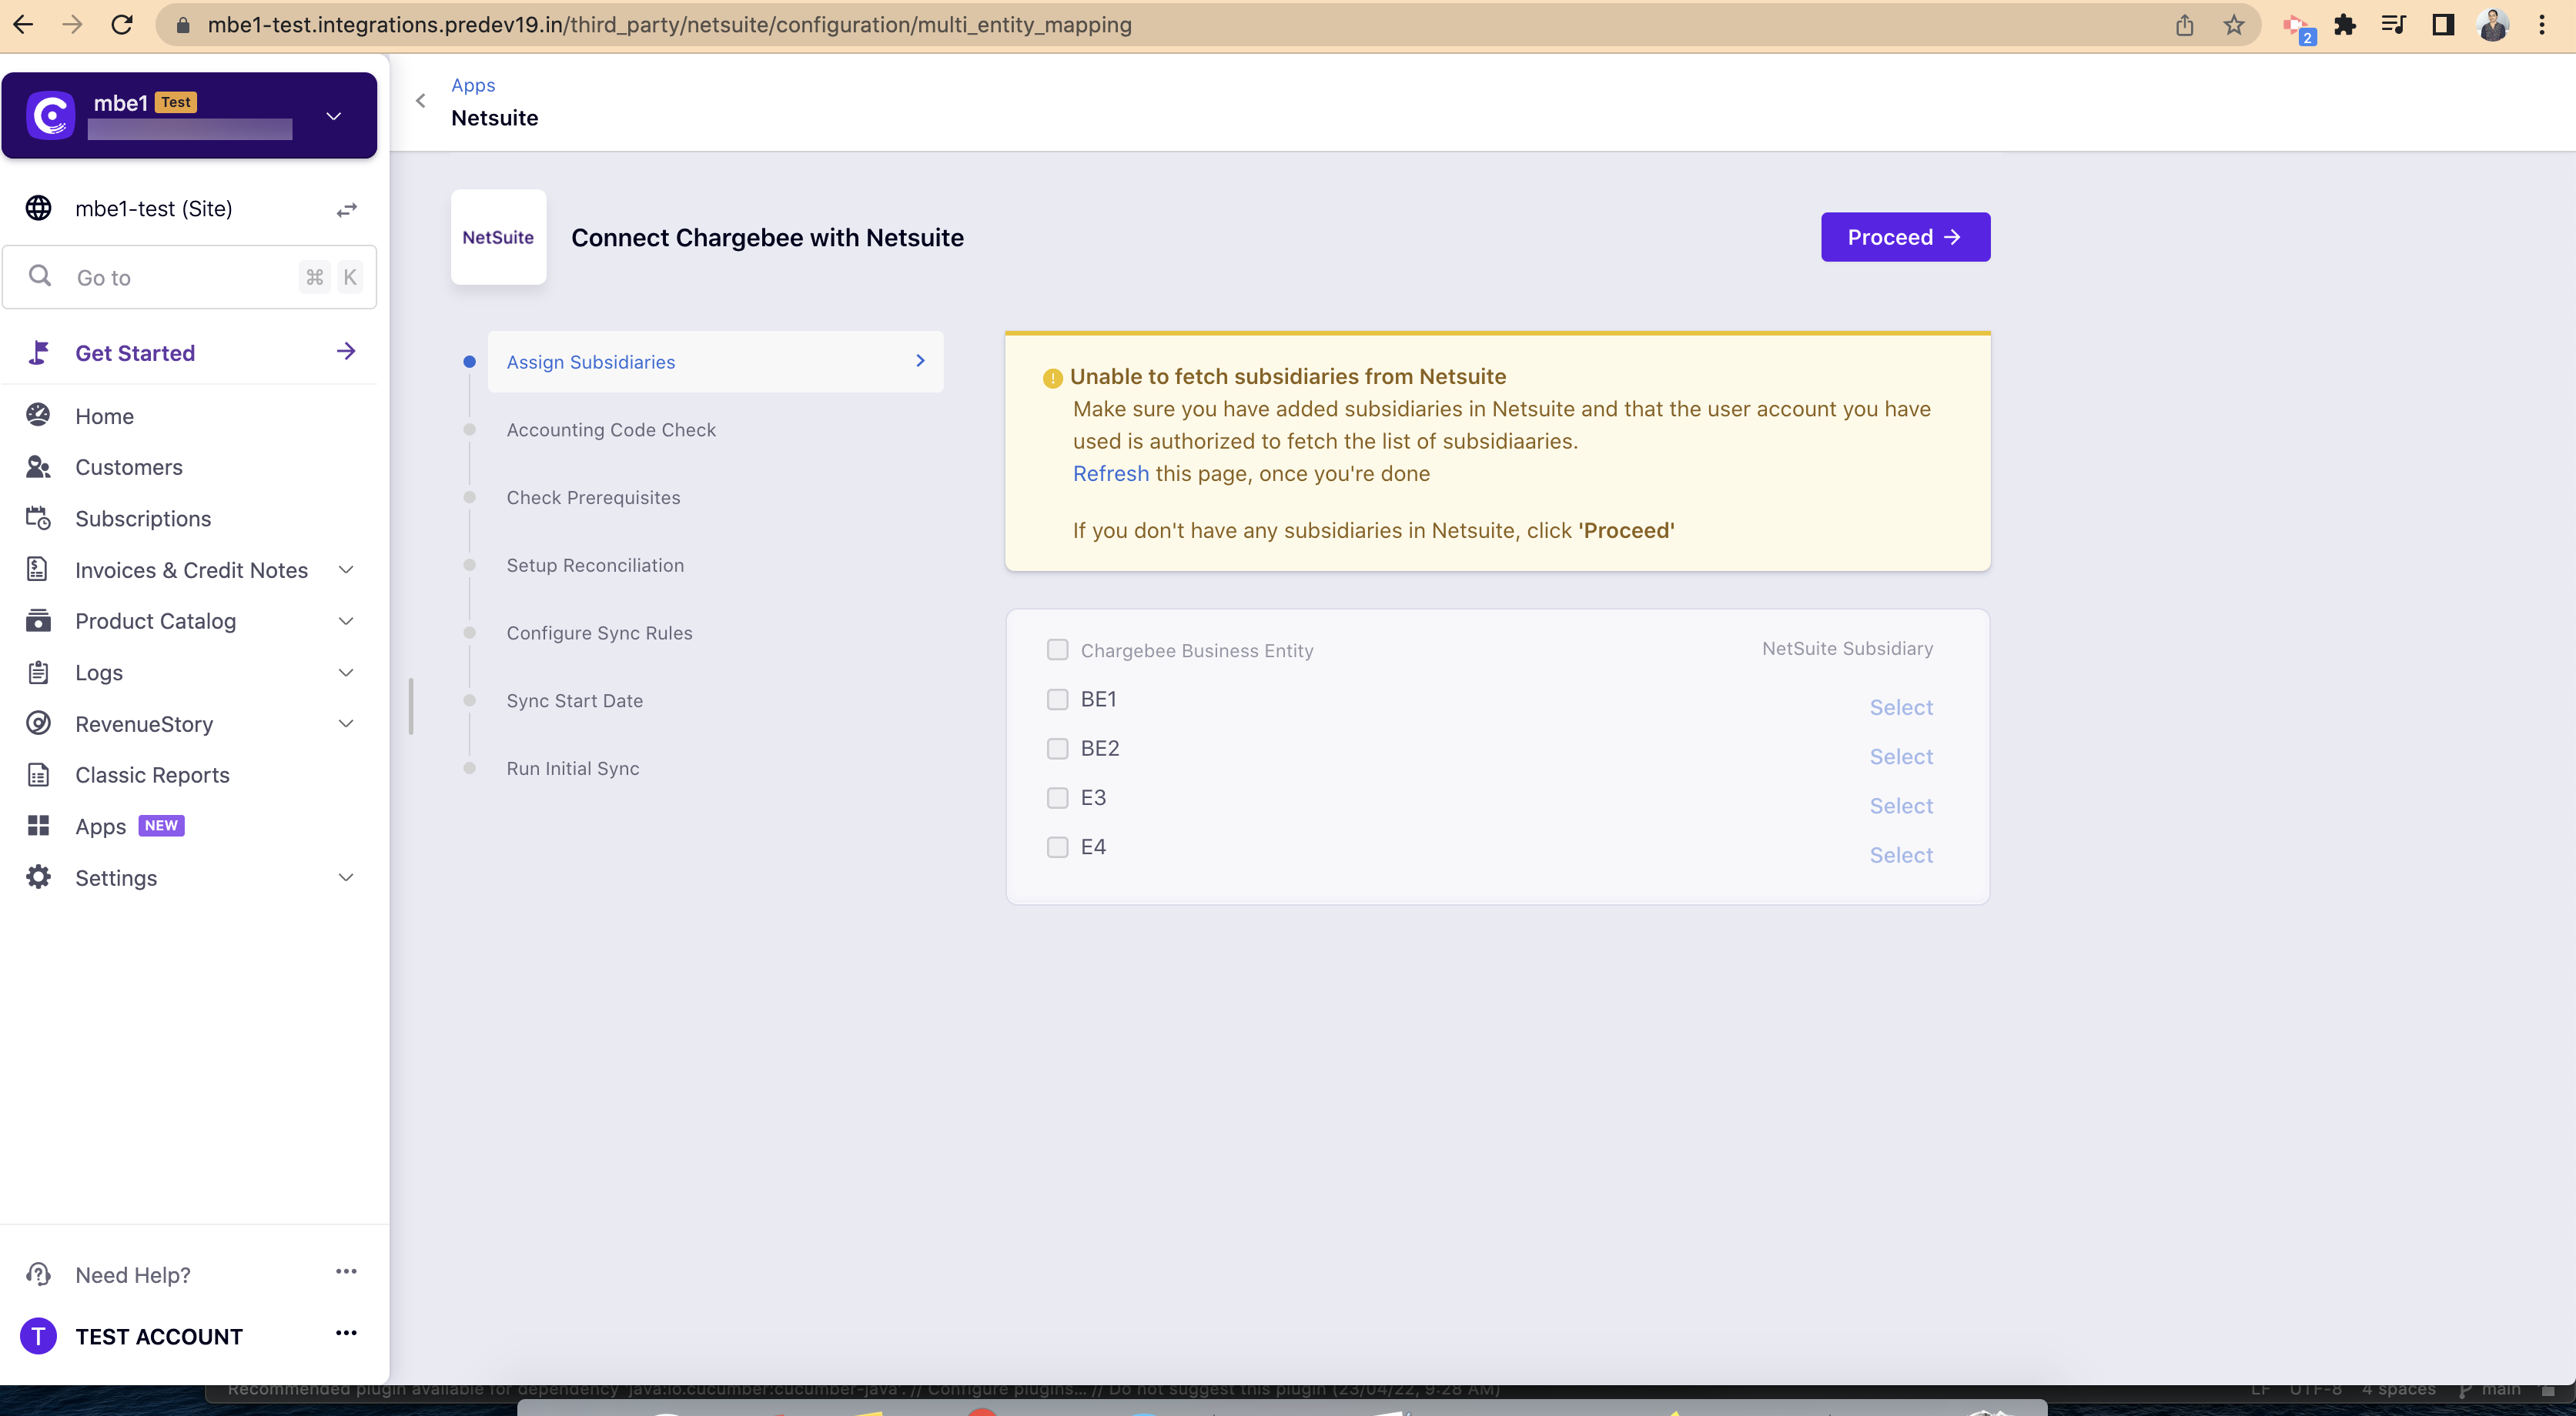The image size is (2576, 1416).
Task: Click the Assign Subsidiaries chevron
Action: click(920, 361)
